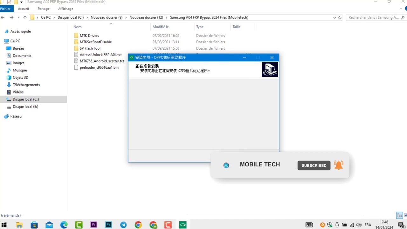
Task: Select the SP Flash Tool folder
Action: coord(90,48)
